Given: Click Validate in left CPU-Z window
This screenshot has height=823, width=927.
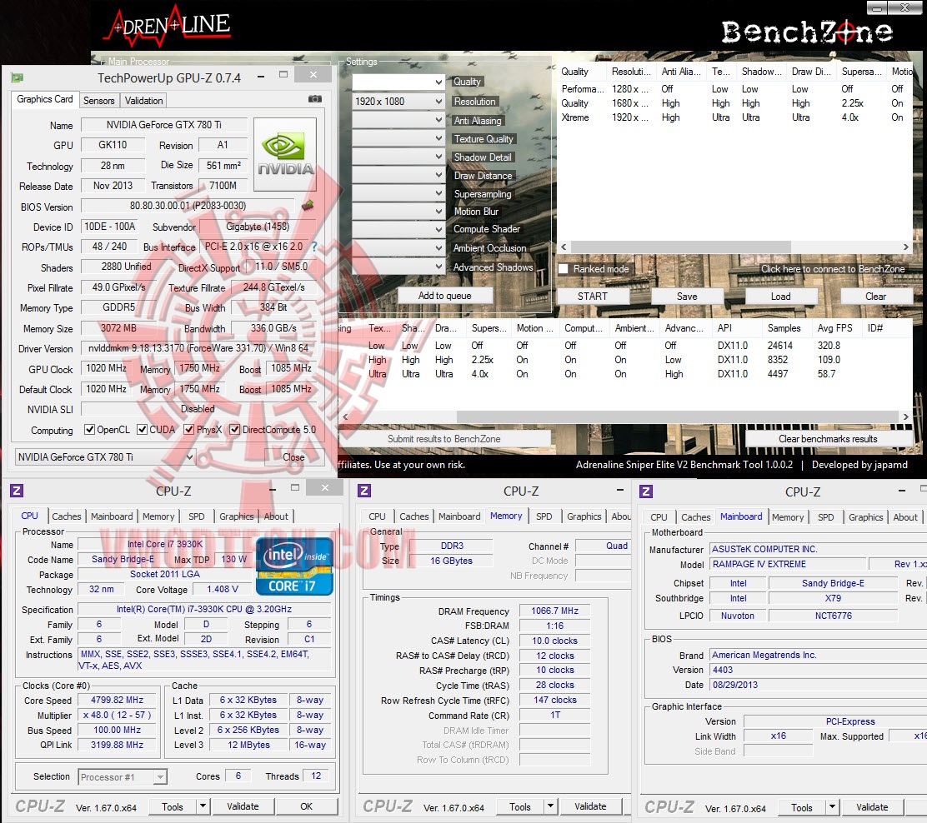Looking at the screenshot, I should (x=243, y=806).
